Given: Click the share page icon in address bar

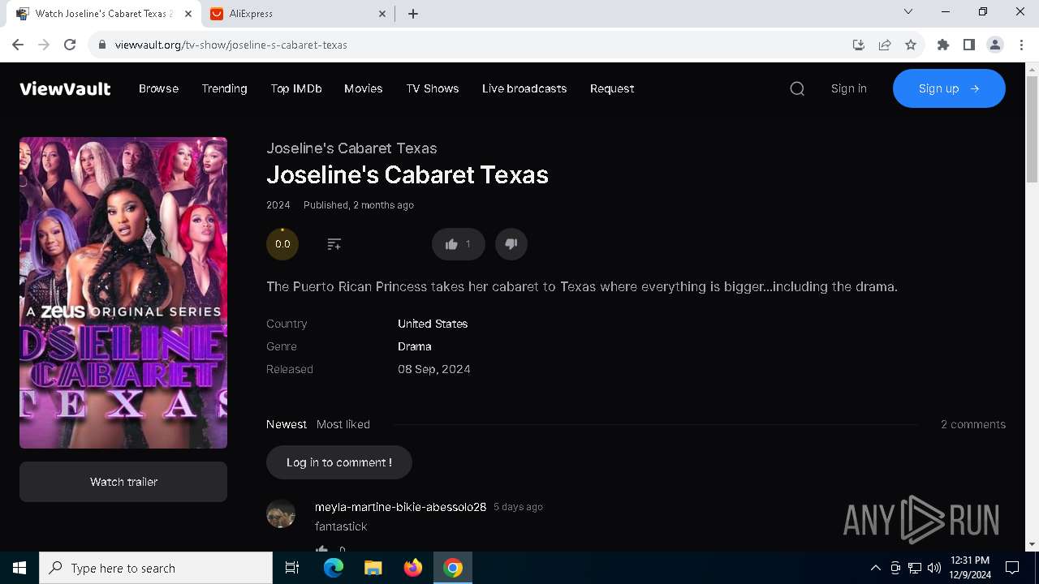Looking at the screenshot, I should 885,45.
